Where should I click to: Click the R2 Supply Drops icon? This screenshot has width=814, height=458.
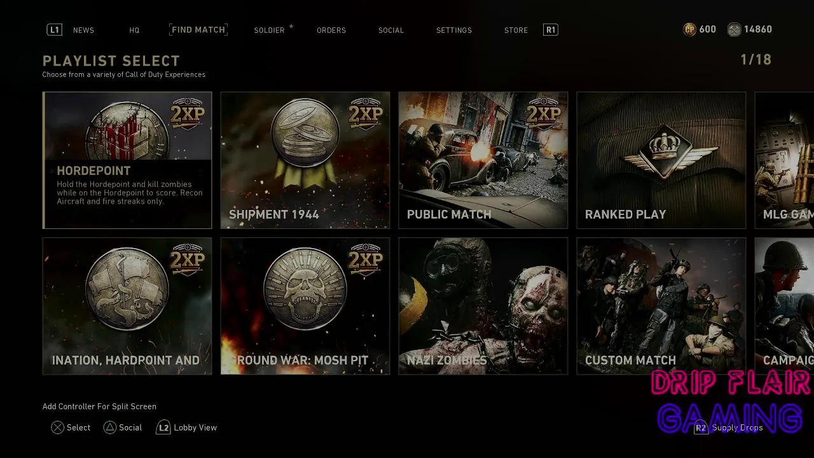click(701, 427)
